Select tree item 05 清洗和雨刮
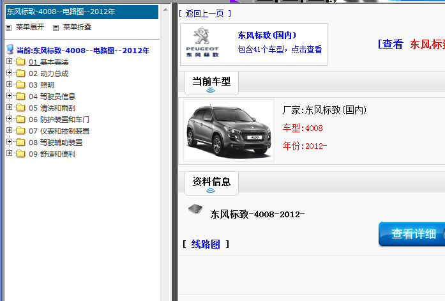The image size is (445, 301). tap(52, 108)
